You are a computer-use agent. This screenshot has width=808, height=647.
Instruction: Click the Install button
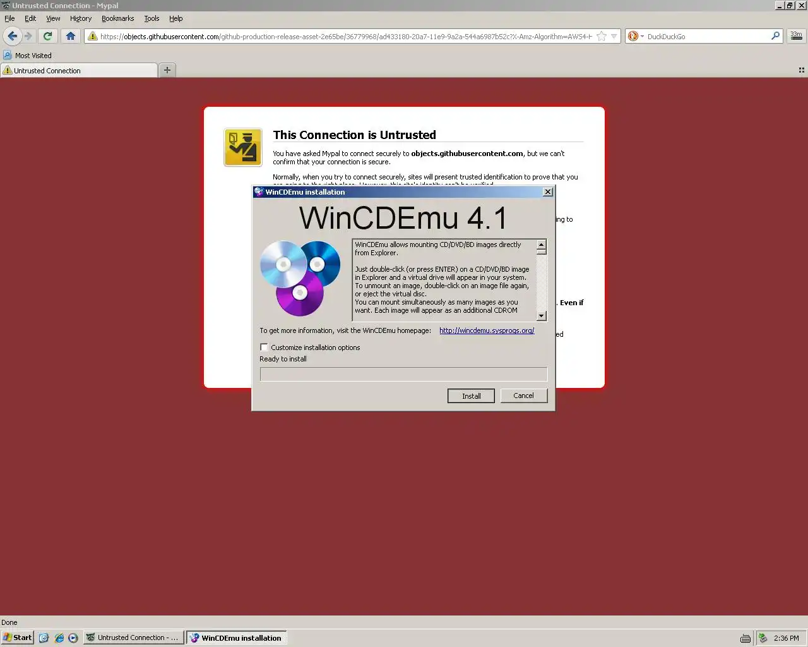click(471, 396)
